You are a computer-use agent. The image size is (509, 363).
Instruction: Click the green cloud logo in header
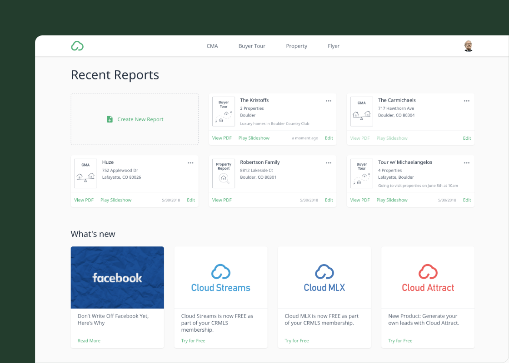77,46
